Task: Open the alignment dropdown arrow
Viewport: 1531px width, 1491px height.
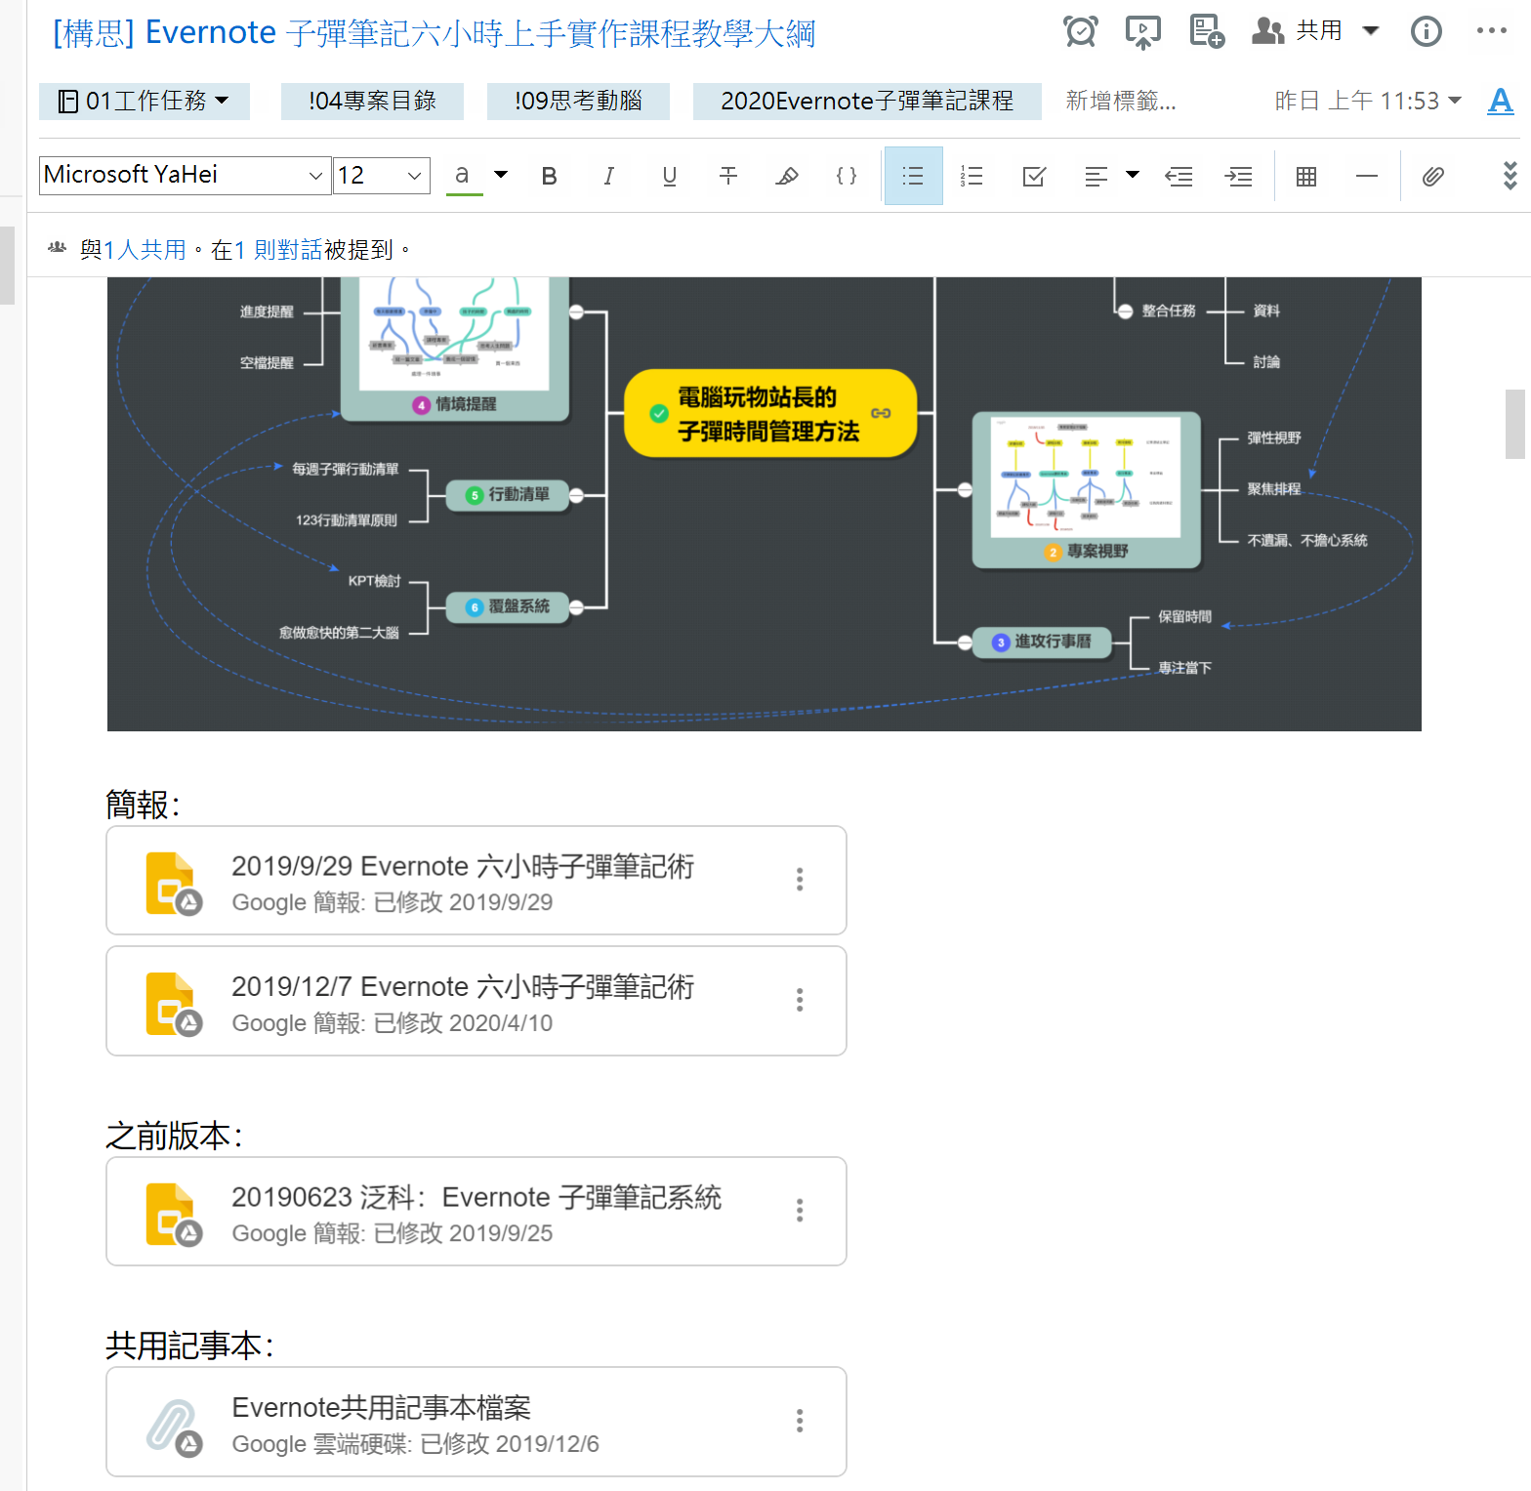Action: pyautogui.click(x=1133, y=175)
